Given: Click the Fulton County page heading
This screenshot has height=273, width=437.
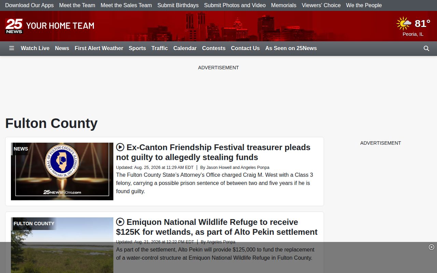Looking at the screenshot, I should [x=52, y=123].
